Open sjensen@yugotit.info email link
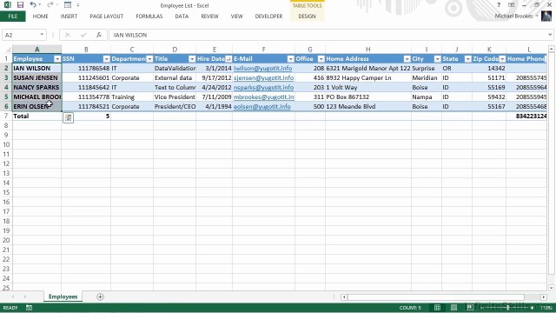The height and width of the screenshot is (313, 556). [263, 77]
